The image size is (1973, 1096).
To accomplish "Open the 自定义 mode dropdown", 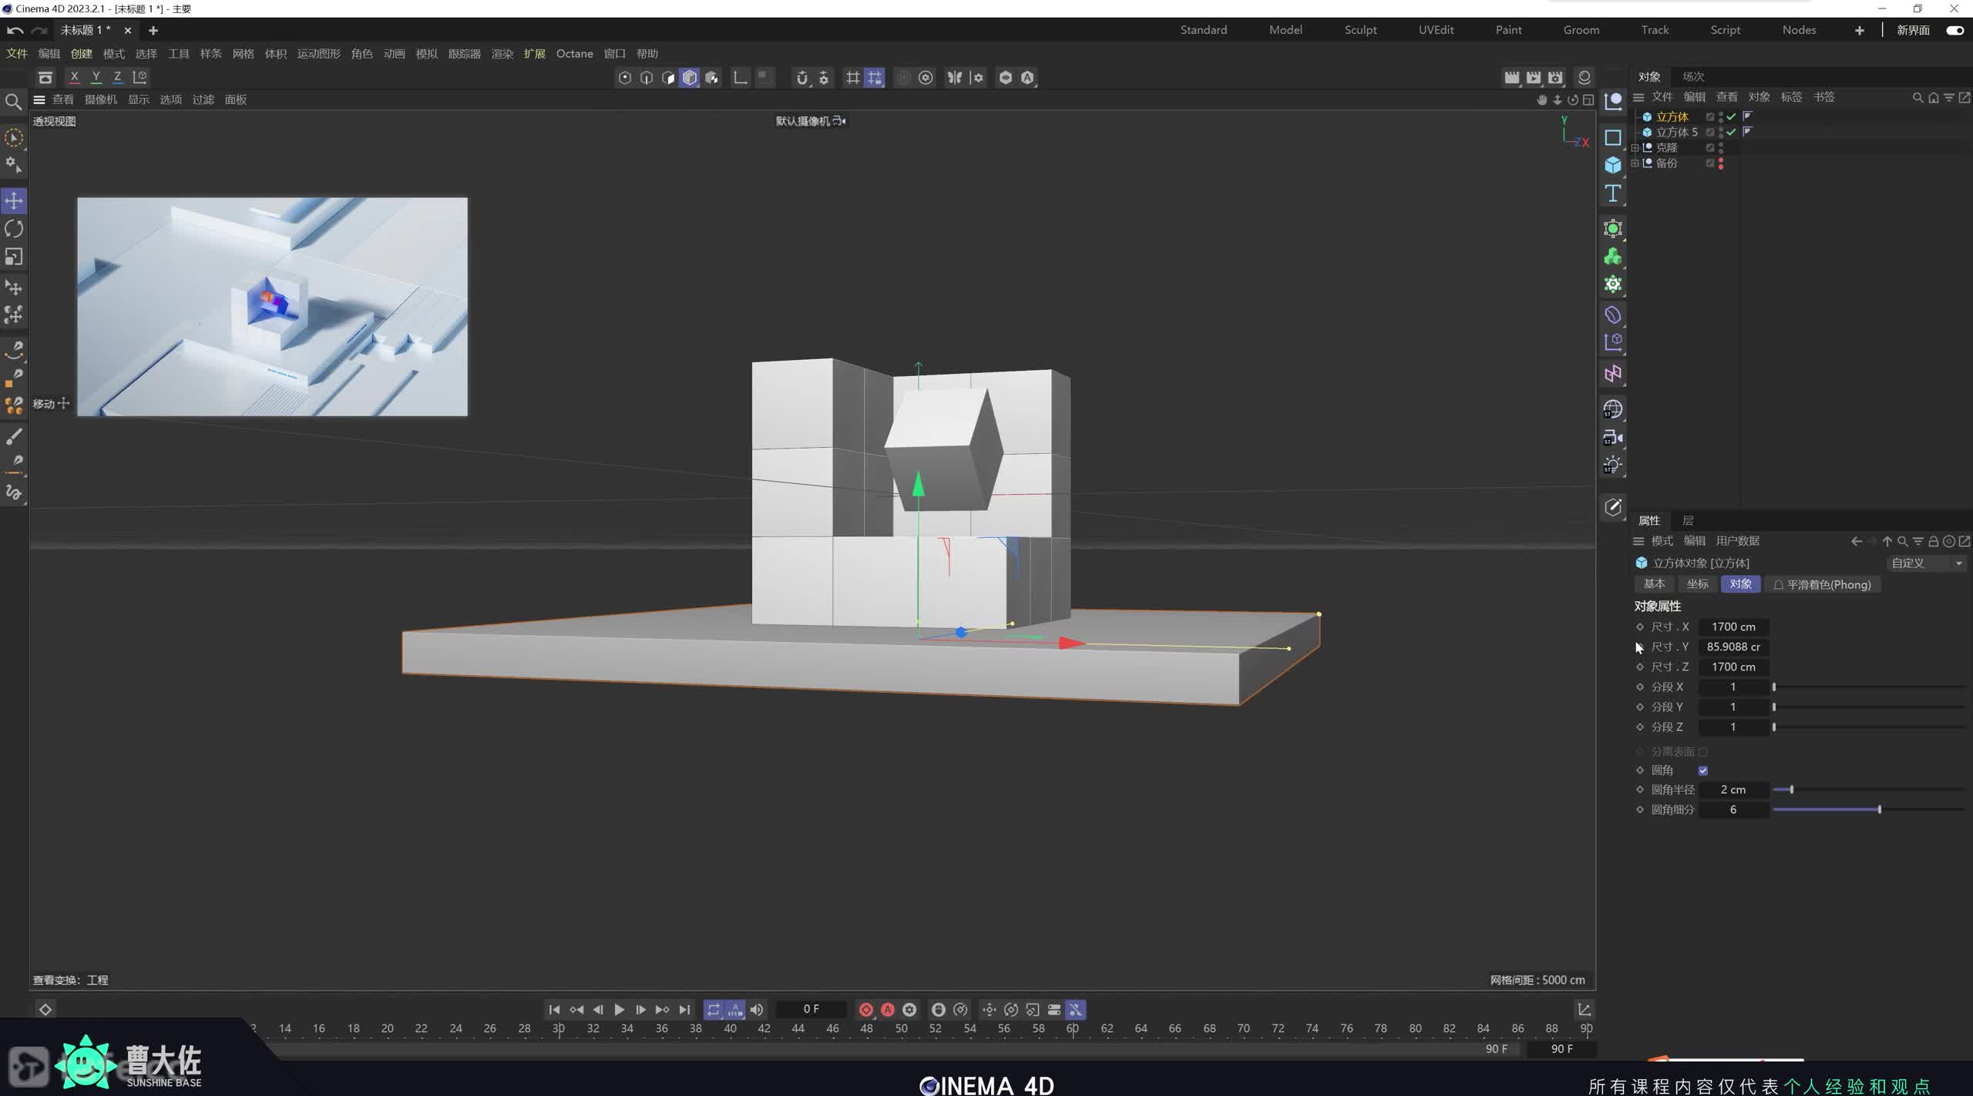I will point(1925,563).
